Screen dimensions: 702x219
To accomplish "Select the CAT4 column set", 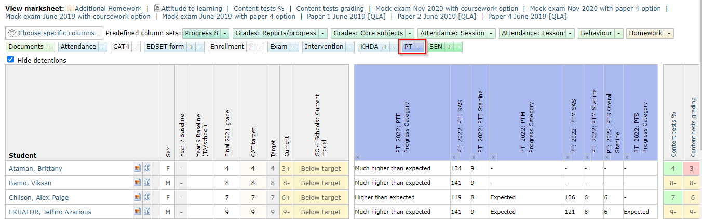I will tap(121, 47).
